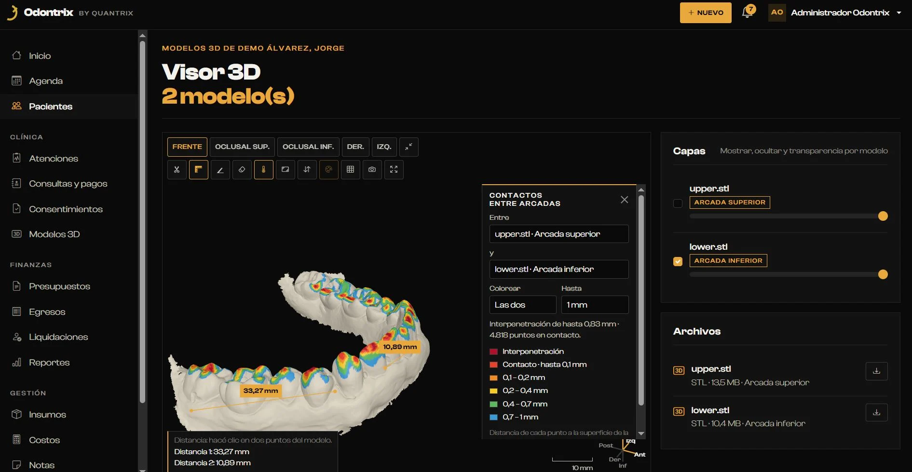Image resolution: width=912 pixels, height=472 pixels.
Task: Click the 3D icon next to upper.stl file
Action: pos(679,371)
